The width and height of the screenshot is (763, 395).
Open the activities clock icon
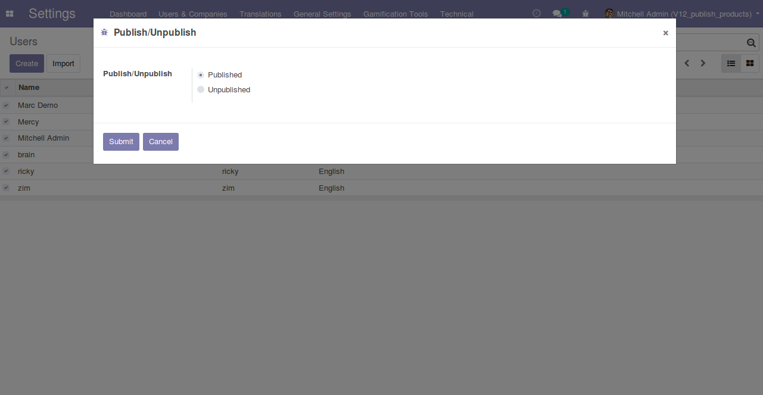536,13
